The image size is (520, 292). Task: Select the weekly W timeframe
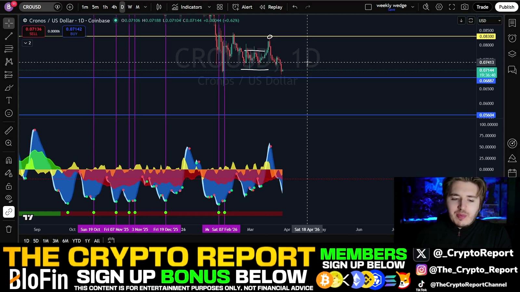130,7
